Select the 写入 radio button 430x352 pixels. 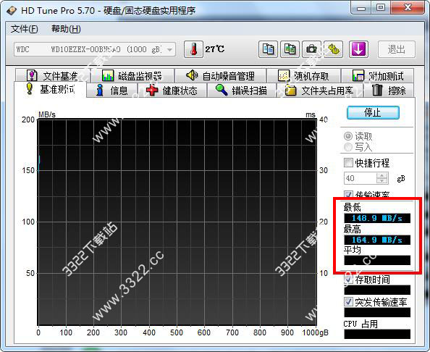tap(348, 147)
